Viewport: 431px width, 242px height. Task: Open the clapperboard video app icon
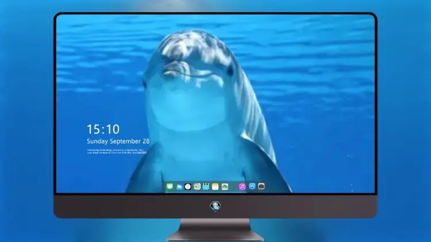pyautogui.click(x=206, y=186)
